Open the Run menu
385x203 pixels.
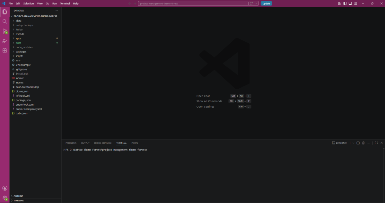(55, 4)
